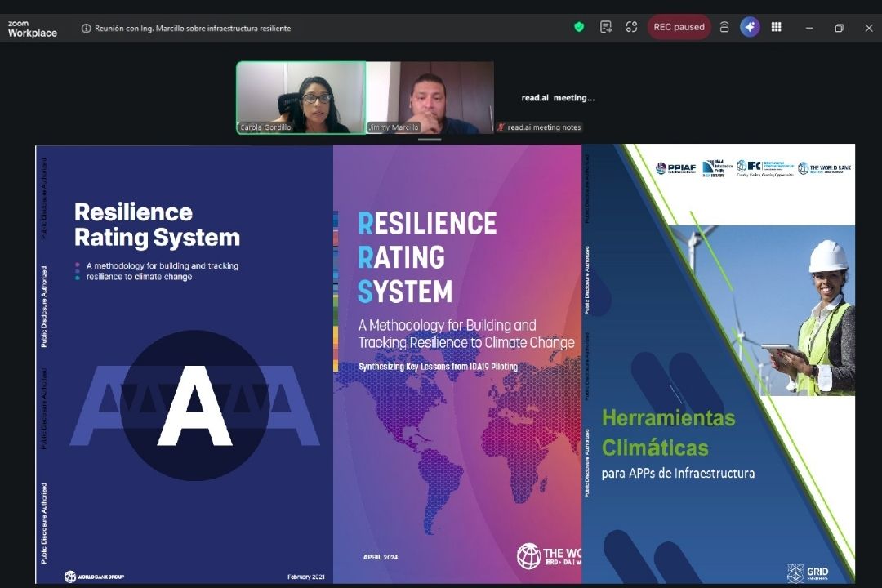Click the World Bank Group logo on blue cover
This screenshot has width=882, height=588.
(x=94, y=577)
